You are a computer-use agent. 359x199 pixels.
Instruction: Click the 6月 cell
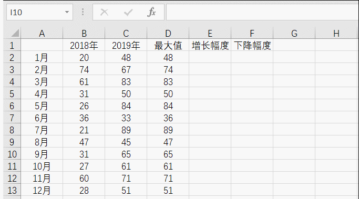tap(42, 118)
